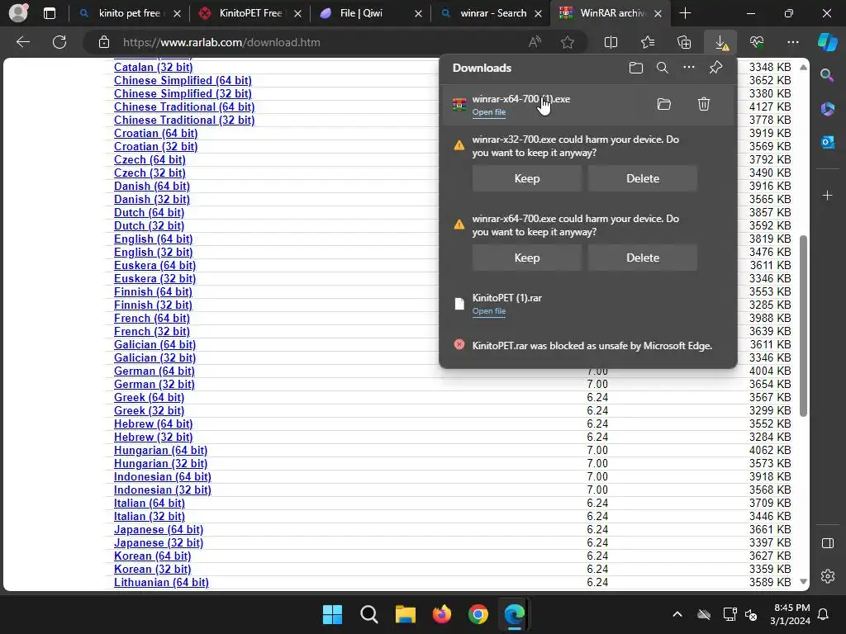This screenshot has width=846, height=634.
Task: Open sidebar settings gear
Action: point(827,575)
